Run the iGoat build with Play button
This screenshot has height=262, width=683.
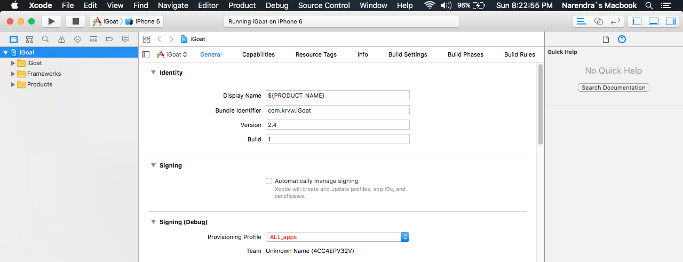click(x=51, y=21)
